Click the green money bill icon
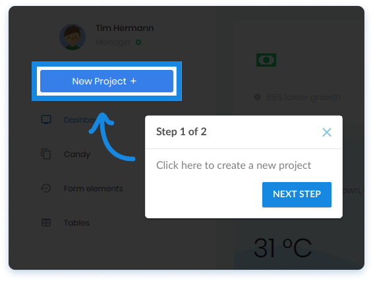The height and width of the screenshot is (281, 373). pos(266,60)
